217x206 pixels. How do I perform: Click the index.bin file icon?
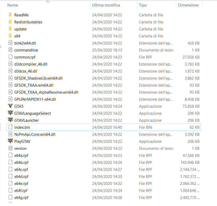[10, 127]
